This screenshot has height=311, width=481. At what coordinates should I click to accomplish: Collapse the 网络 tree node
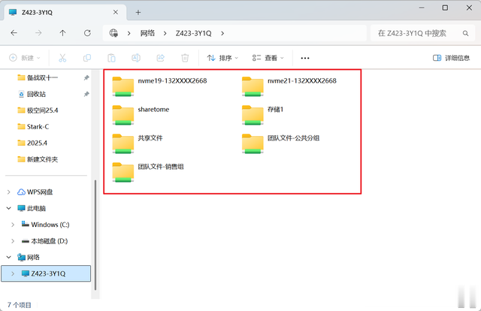pyautogui.click(x=8, y=258)
